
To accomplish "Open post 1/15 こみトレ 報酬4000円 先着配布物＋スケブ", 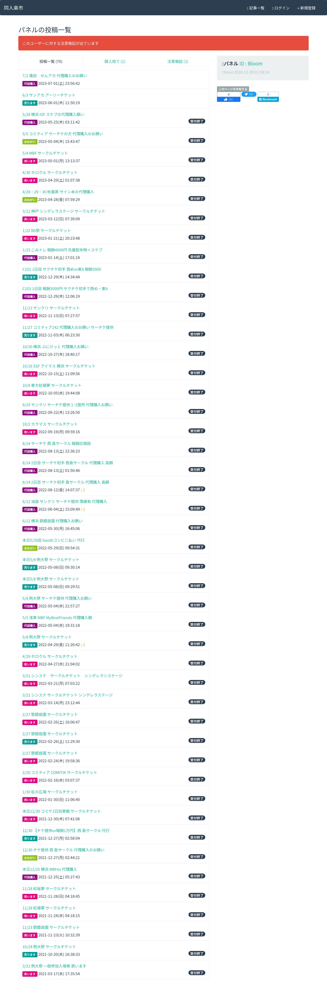I will click(x=62, y=250).
